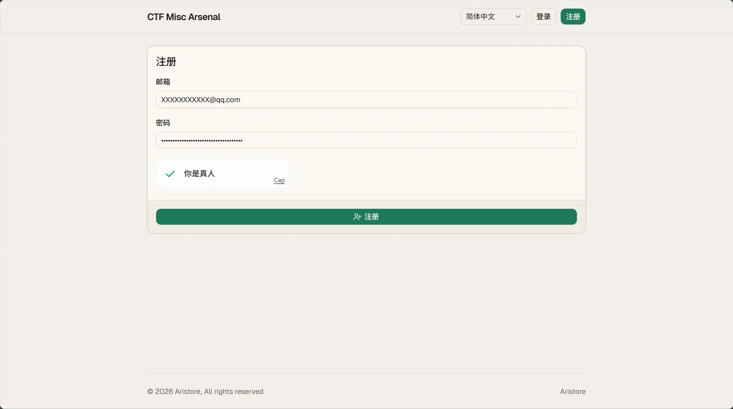733x409 pixels.
Task: Click the 密码 field label
Action: [163, 123]
